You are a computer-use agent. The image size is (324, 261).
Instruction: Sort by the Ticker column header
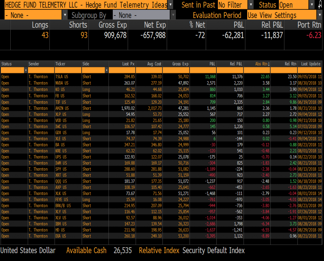coord(68,64)
